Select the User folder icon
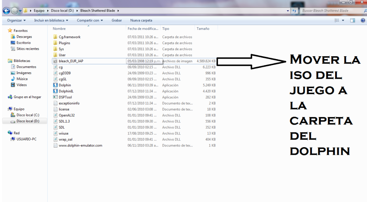The height and width of the screenshot is (202, 367). click(x=55, y=55)
